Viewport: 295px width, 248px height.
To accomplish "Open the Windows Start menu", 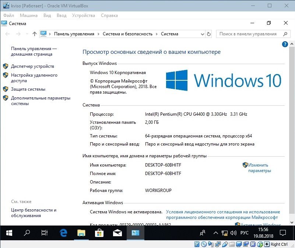I will [x=9, y=233].
